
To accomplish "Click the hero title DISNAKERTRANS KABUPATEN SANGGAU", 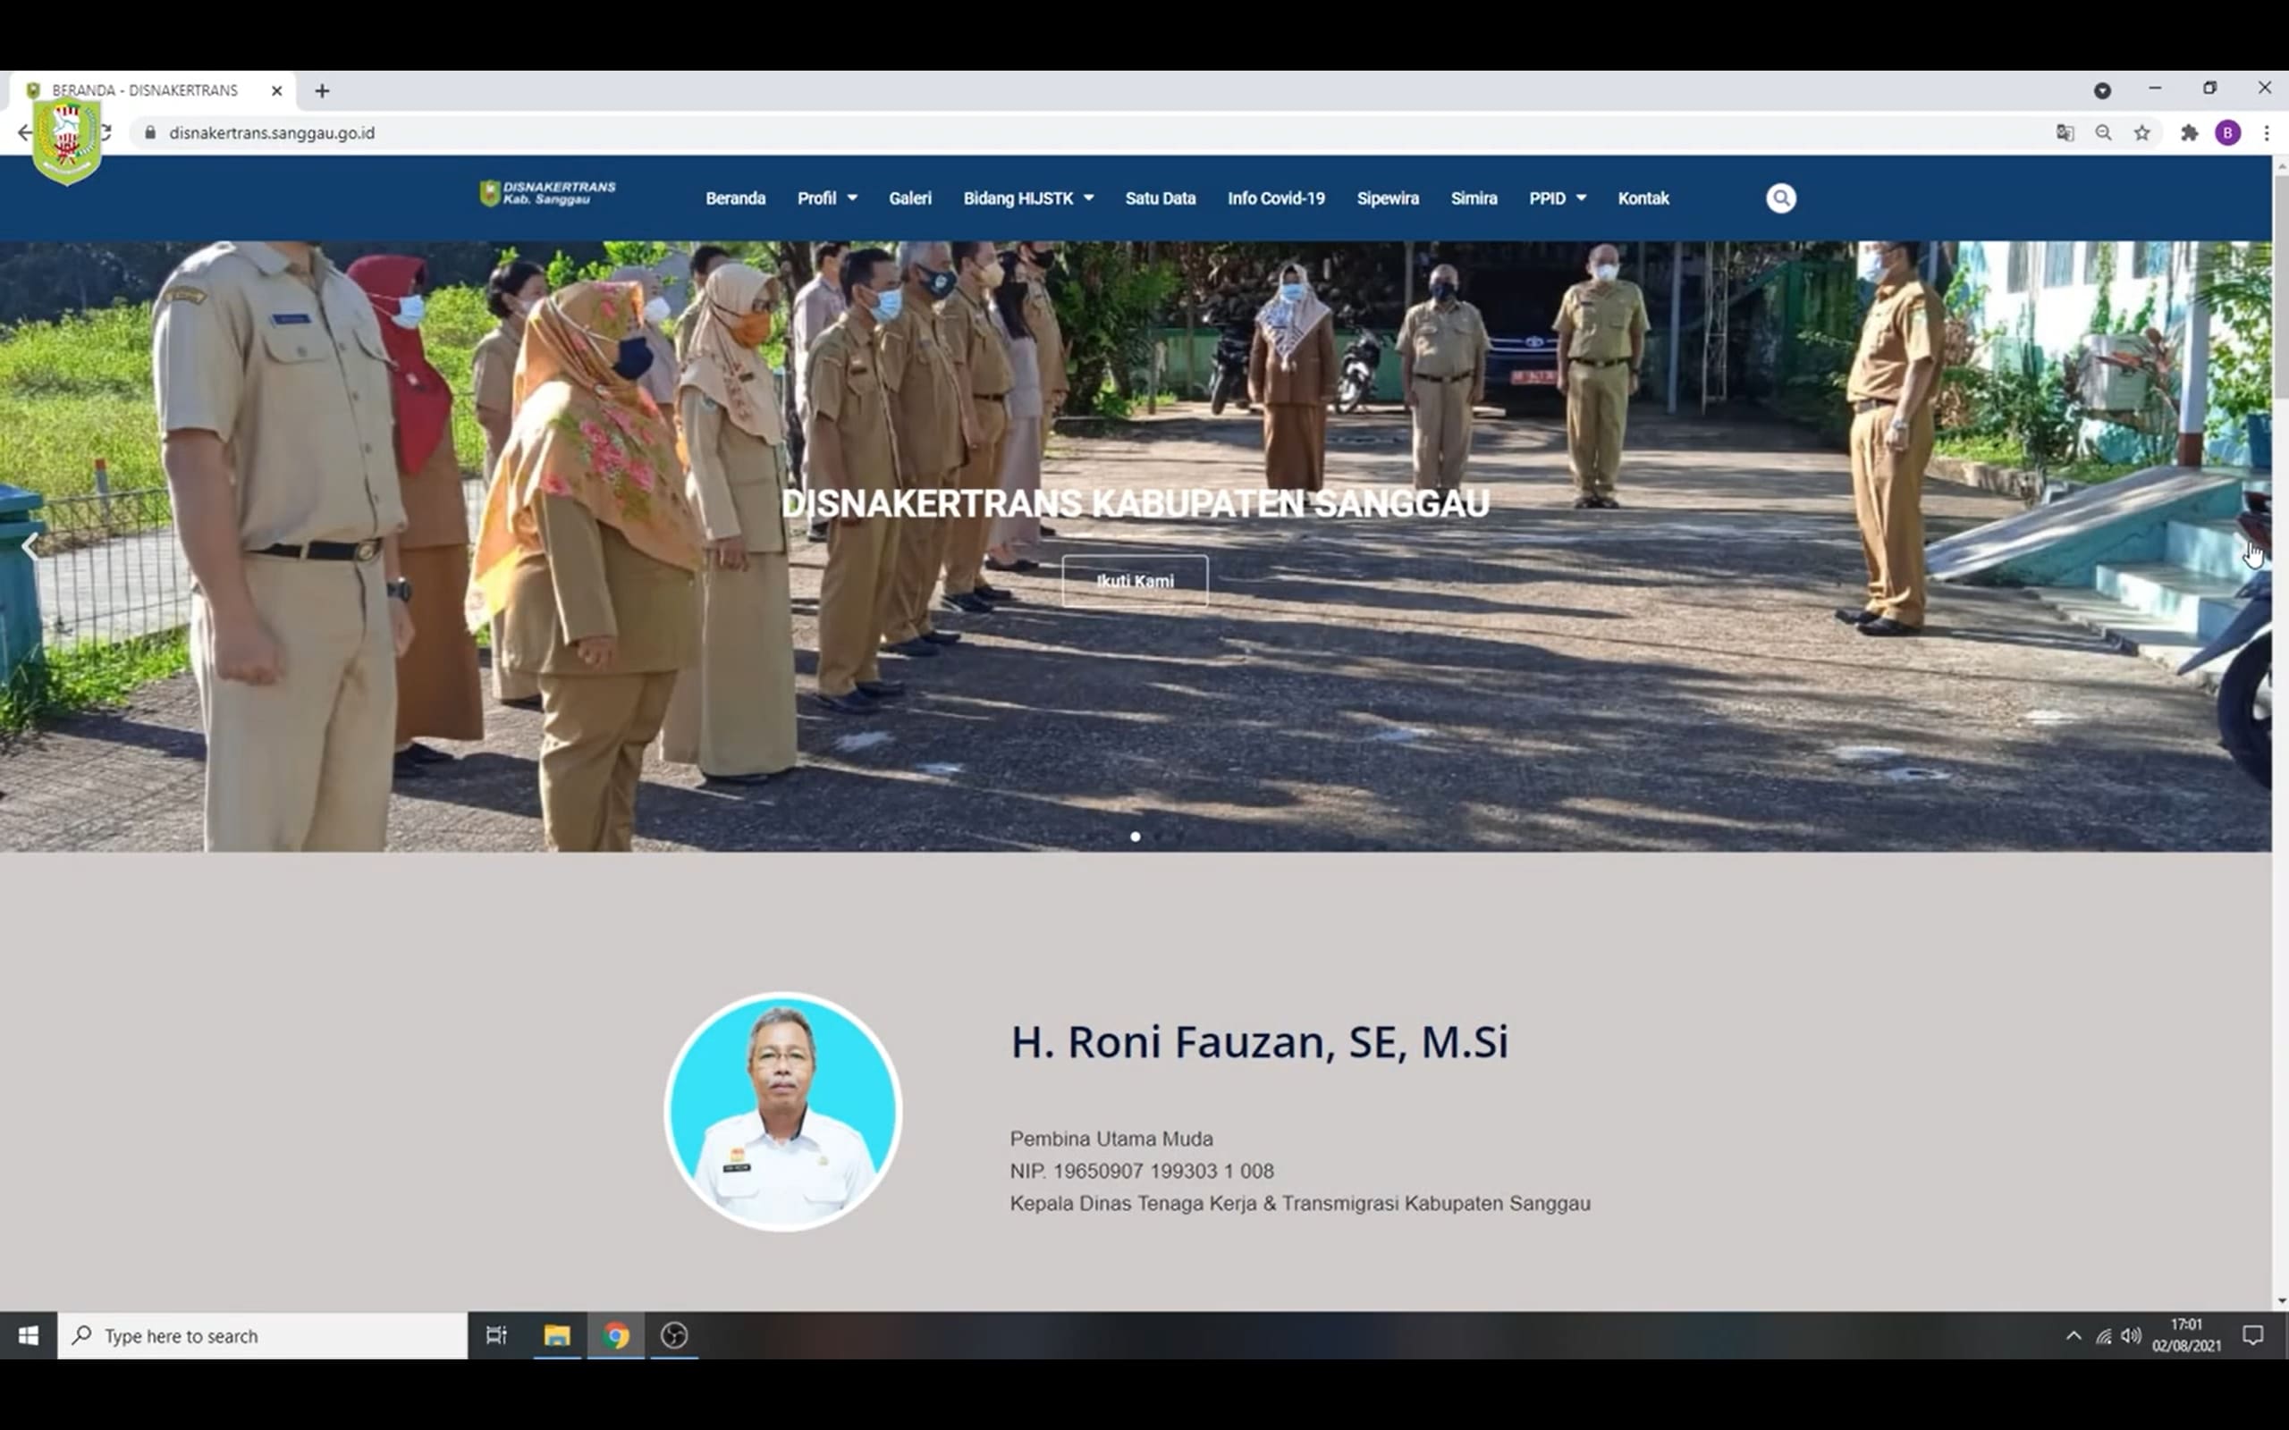I will pos(1135,503).
